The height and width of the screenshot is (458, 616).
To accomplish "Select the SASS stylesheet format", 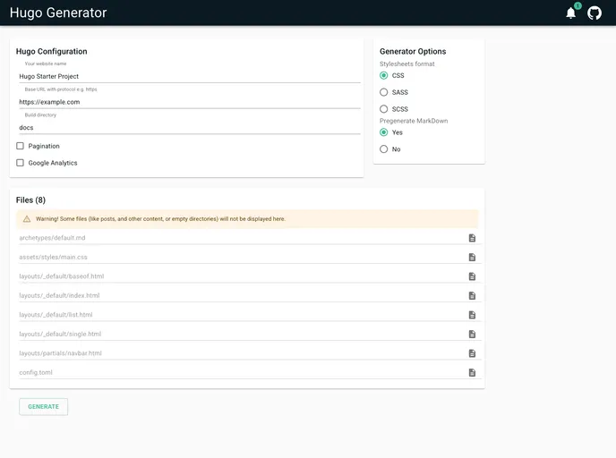I will click(384, 92).
